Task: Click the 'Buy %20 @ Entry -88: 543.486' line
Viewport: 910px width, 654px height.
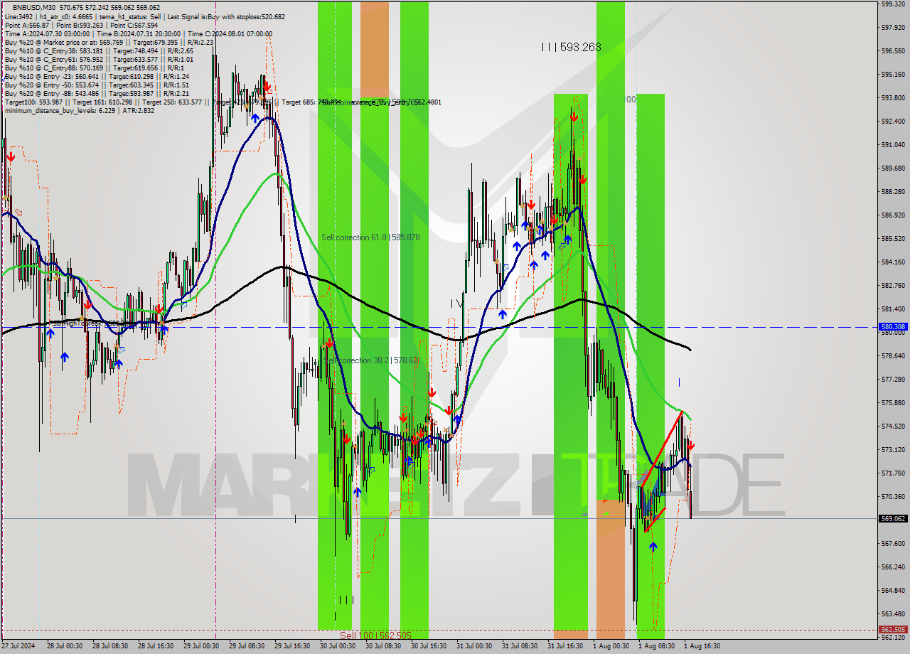Action: click(x=97, y=93)
